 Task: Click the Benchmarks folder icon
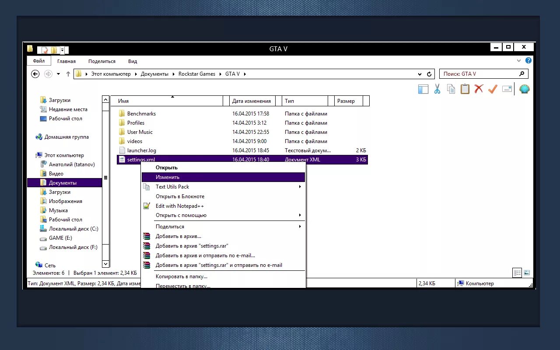point(122,113)
